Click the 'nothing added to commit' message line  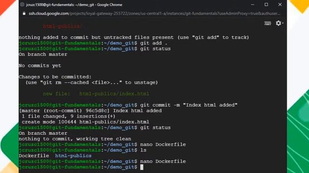(x=134, y=37)
